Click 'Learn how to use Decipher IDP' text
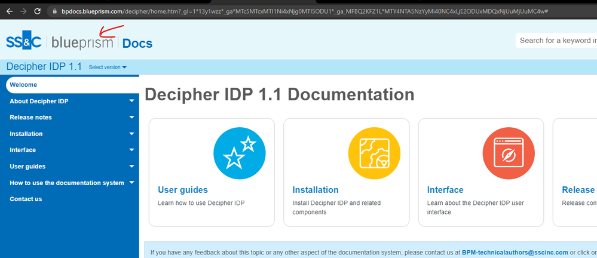Viewport: 597px width, 258px height. pos(201,203)
